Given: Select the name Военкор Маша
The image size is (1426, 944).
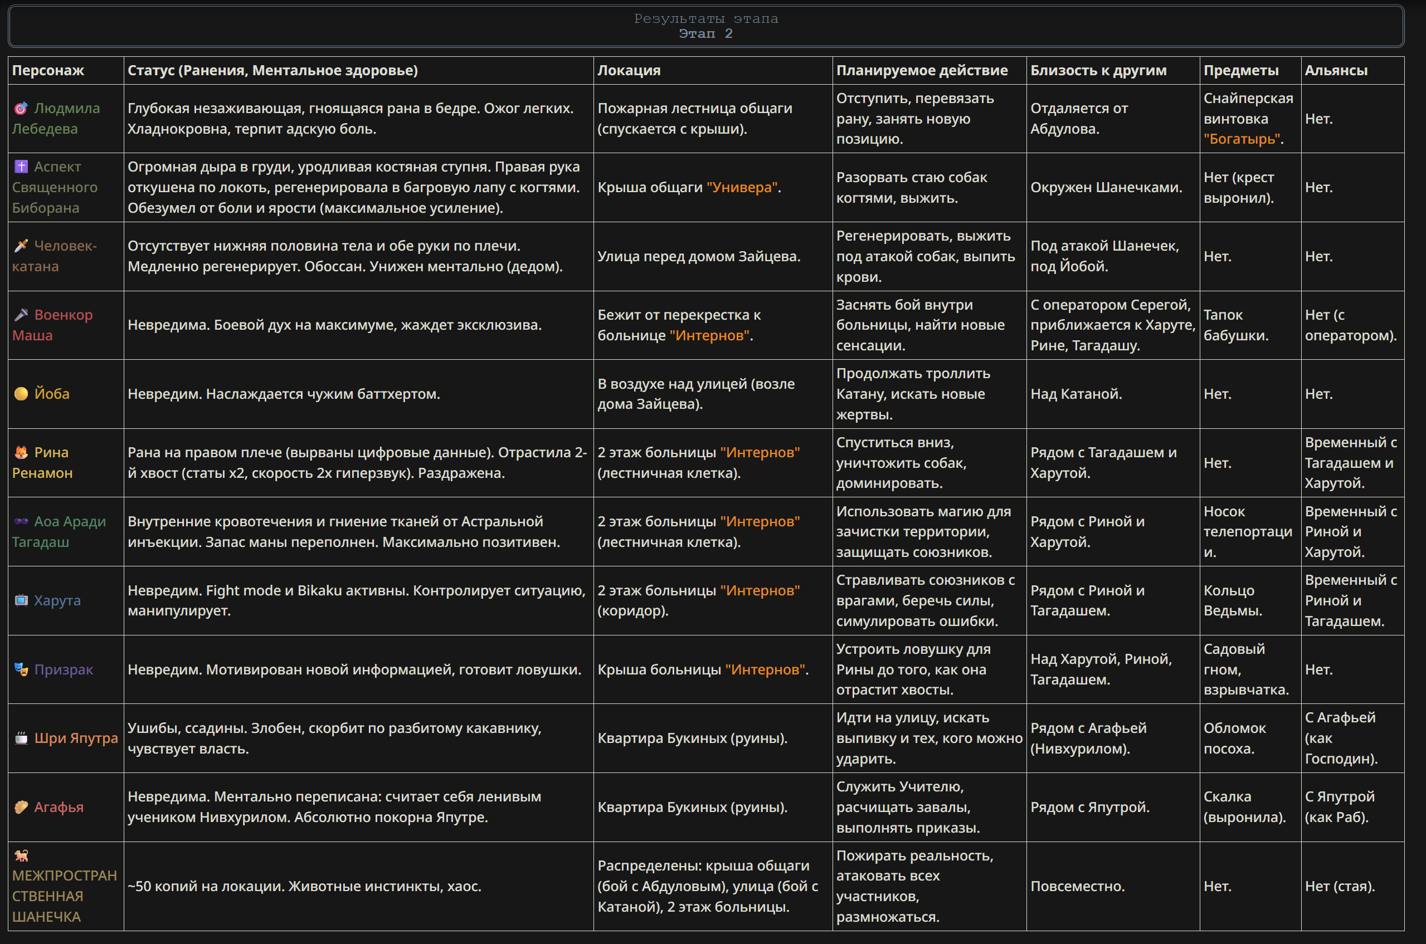Looking at the screenshot, I should point(52,325).
